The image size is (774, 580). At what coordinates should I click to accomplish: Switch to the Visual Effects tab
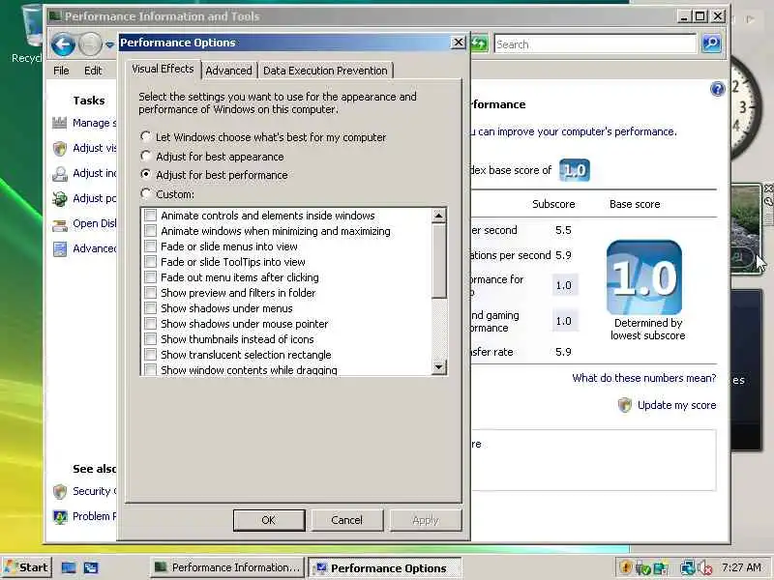(x=163, y=69)
